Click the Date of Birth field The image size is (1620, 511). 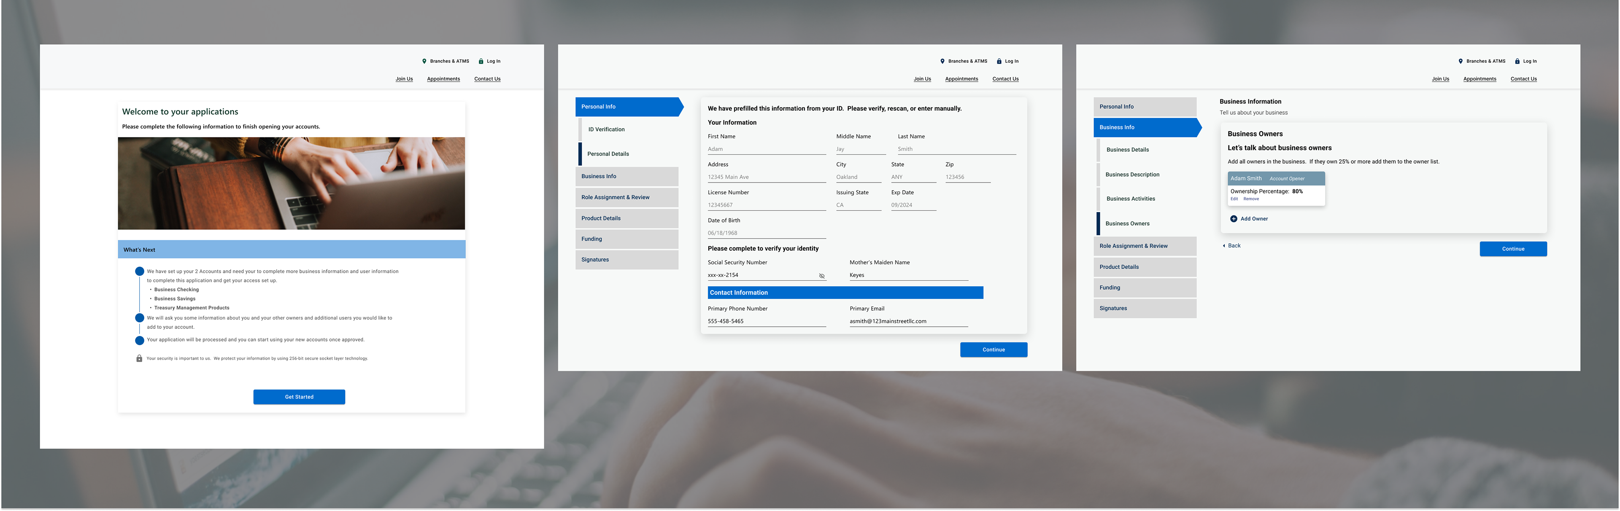click(767, 233)
